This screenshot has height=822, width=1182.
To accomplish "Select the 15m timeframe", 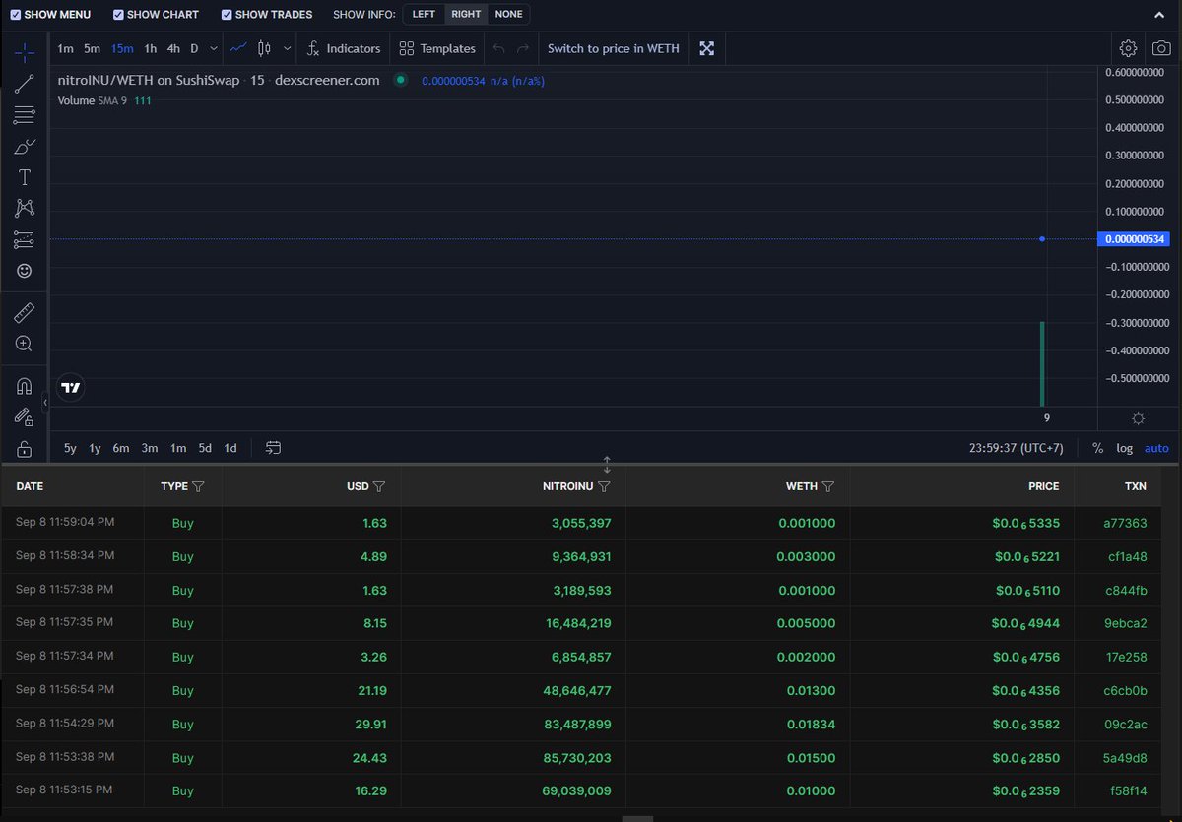I will point(122,48).
